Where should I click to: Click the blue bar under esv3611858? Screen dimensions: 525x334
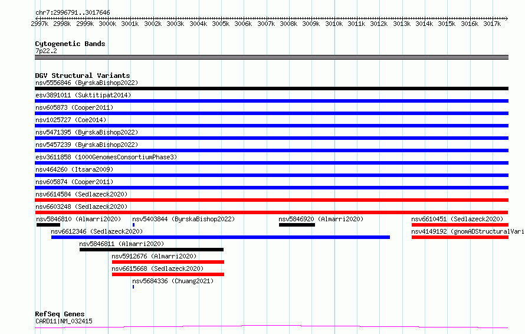pos(271,163)
